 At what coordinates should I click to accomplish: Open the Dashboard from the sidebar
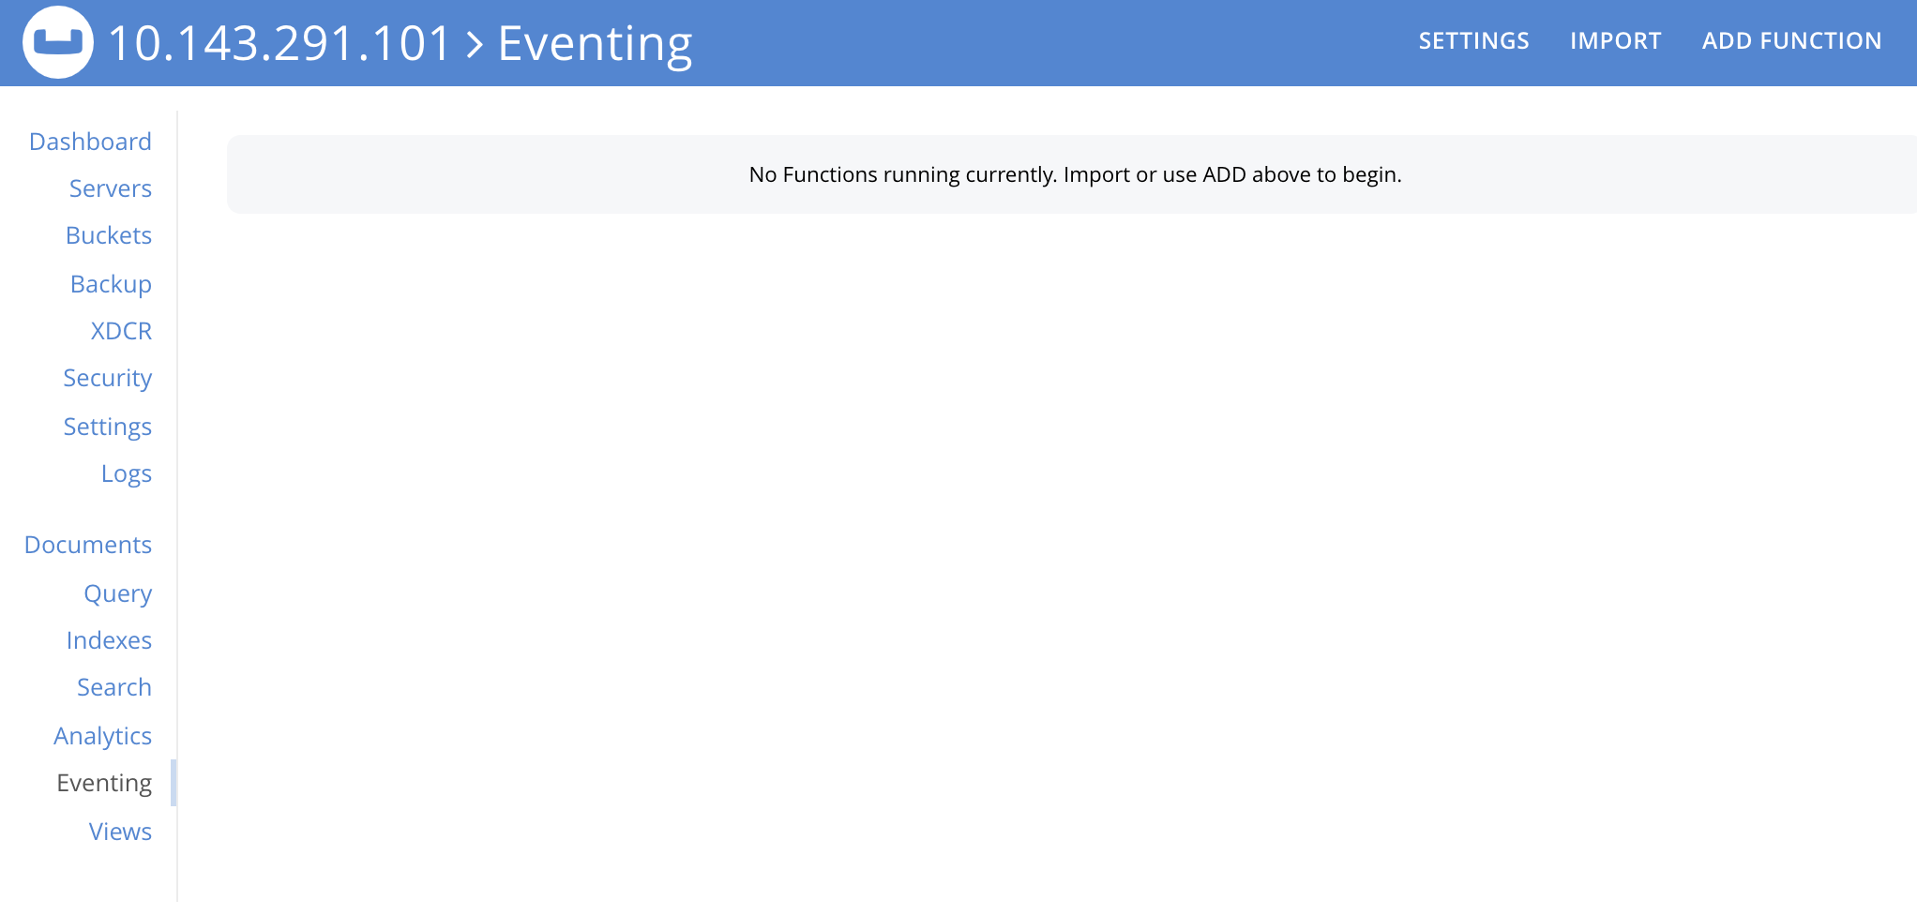[x=91, y=141]
